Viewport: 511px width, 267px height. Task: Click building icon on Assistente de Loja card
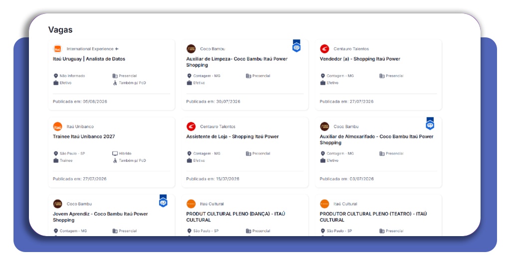(x=249, y=153)
